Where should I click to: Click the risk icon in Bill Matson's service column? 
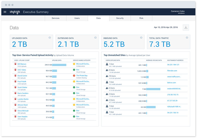pos(74,64)
